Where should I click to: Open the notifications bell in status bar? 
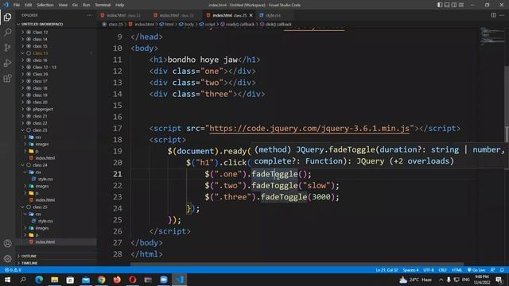pos(502,270)
